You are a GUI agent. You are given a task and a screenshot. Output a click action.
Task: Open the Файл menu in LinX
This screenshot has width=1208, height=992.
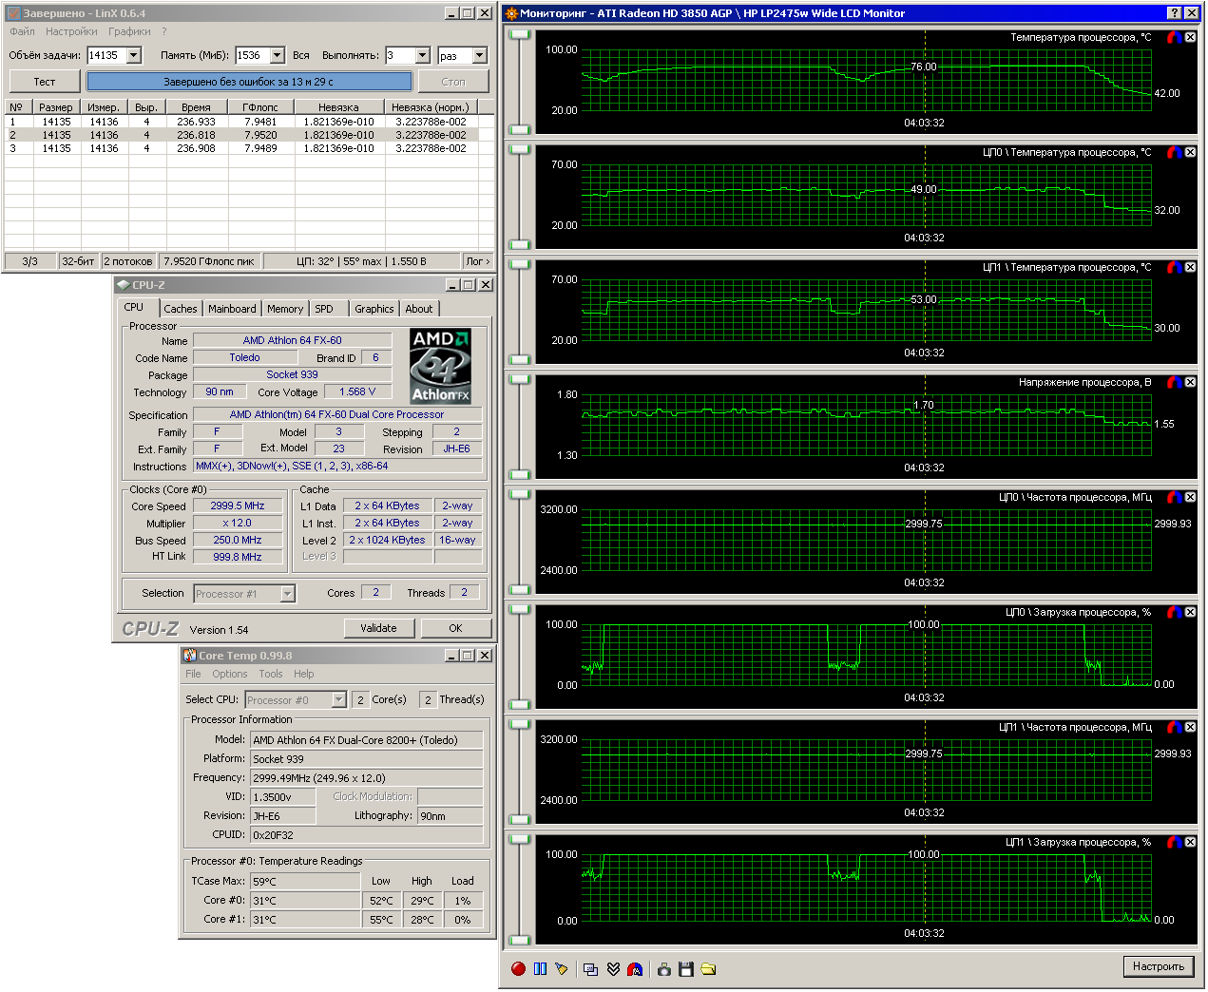[x=22, y=31]
